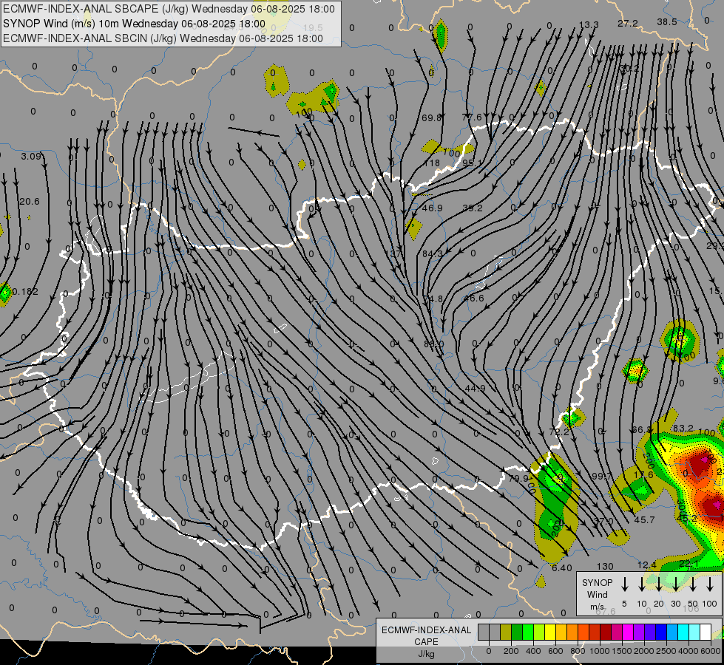Click the 2500 tick label on CAPE scale
724x665 pixels.
pyautogui.click(x=666, y=651)
